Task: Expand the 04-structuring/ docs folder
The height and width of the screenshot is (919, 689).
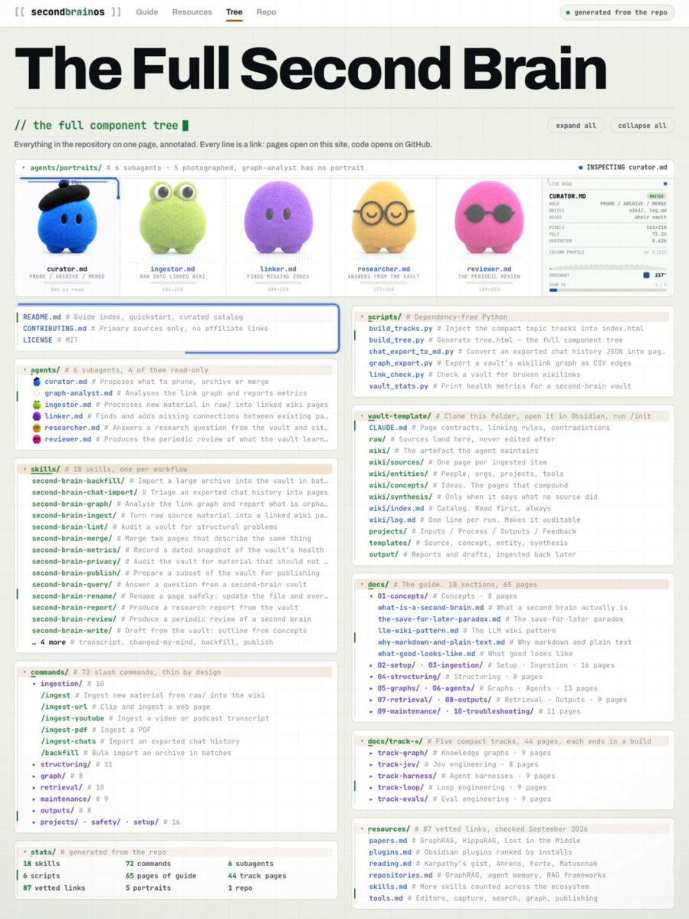Action: pyautogui.click(x=372, y=677)
